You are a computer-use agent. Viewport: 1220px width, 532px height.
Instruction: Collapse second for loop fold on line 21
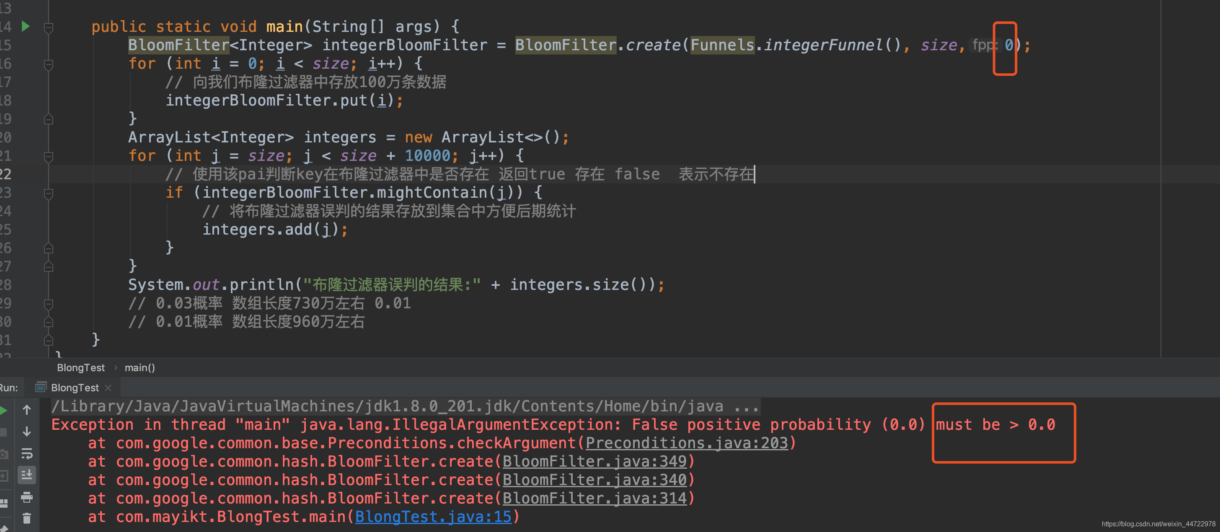point(48,156)
